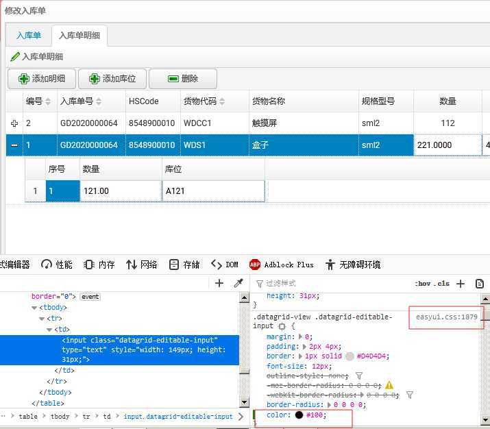This screenshot has height=429, width=490.
Task: Edit the A121 库位 input
Action: tap(213, 191)
